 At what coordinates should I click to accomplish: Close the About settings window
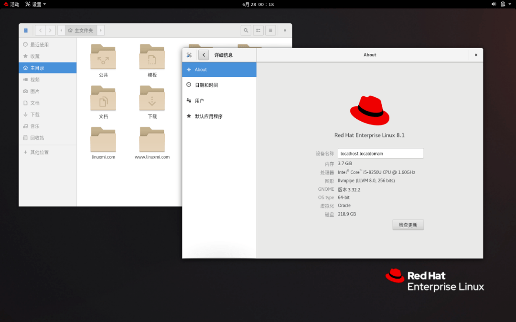coord(476,55)
